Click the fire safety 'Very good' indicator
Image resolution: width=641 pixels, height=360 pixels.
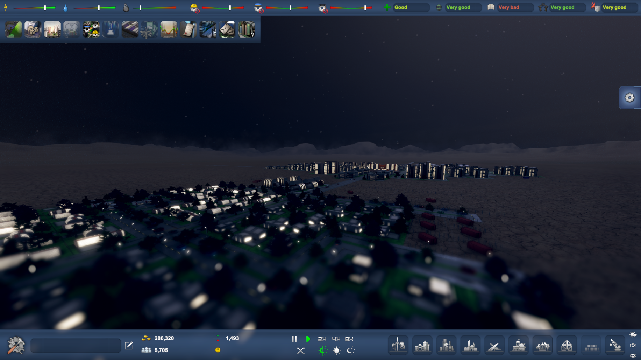coord(619,7)
